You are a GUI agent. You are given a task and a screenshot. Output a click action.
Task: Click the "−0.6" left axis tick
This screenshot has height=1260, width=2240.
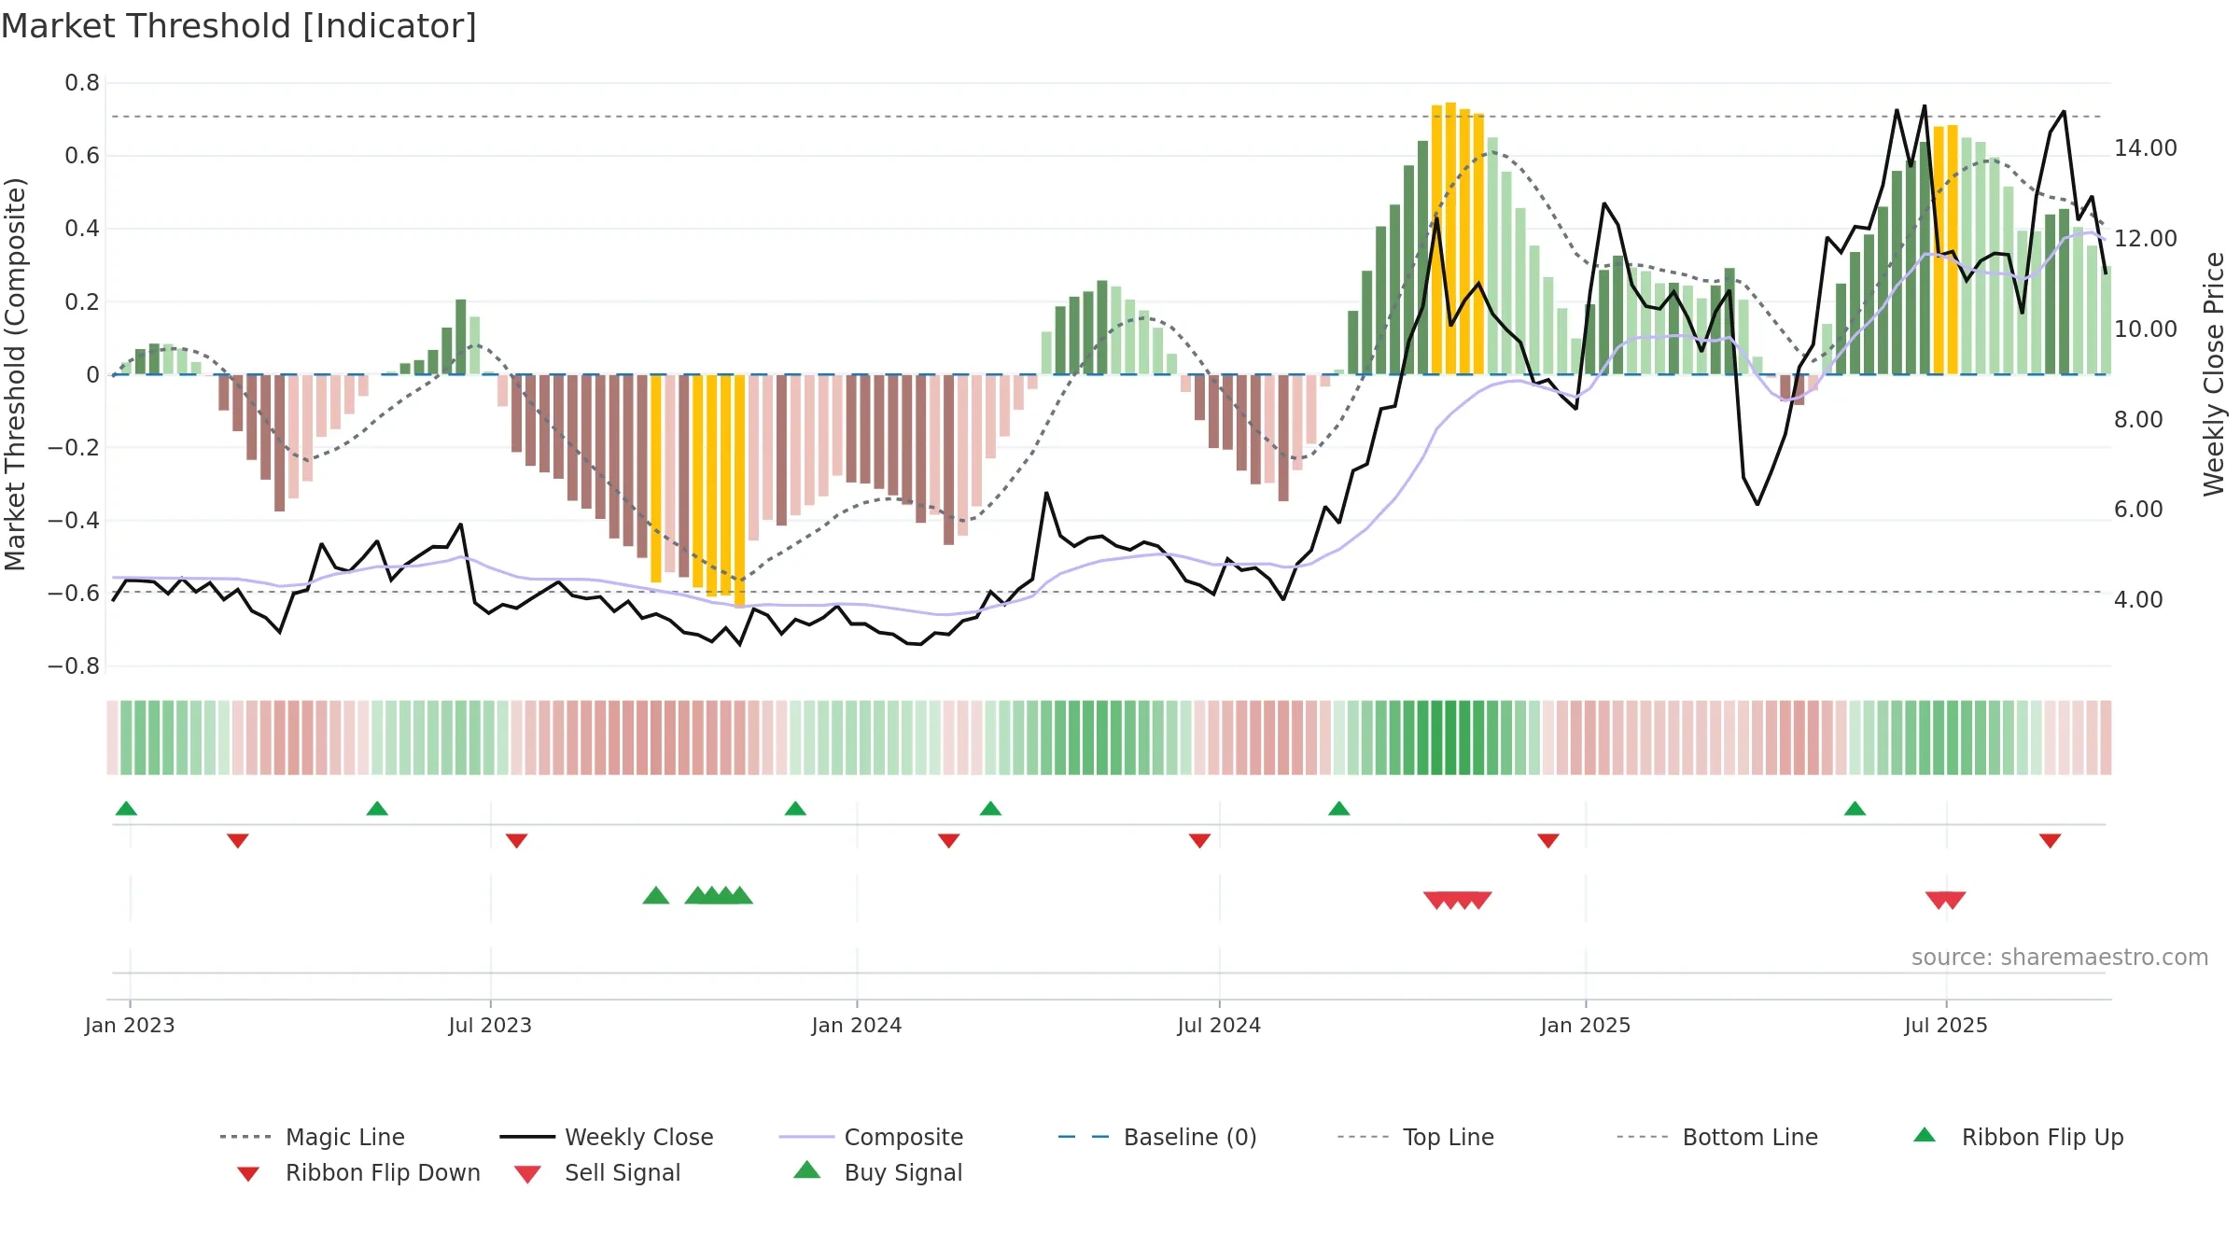pyautogui.click(x=74, y=594)
